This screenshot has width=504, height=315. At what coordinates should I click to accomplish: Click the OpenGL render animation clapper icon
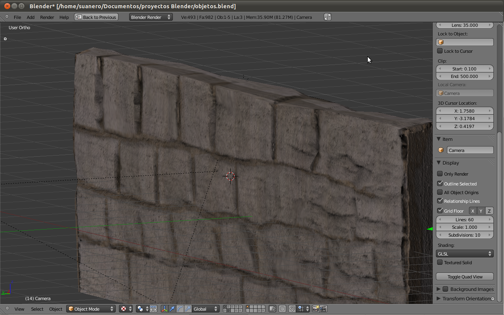tap(323, 309)
